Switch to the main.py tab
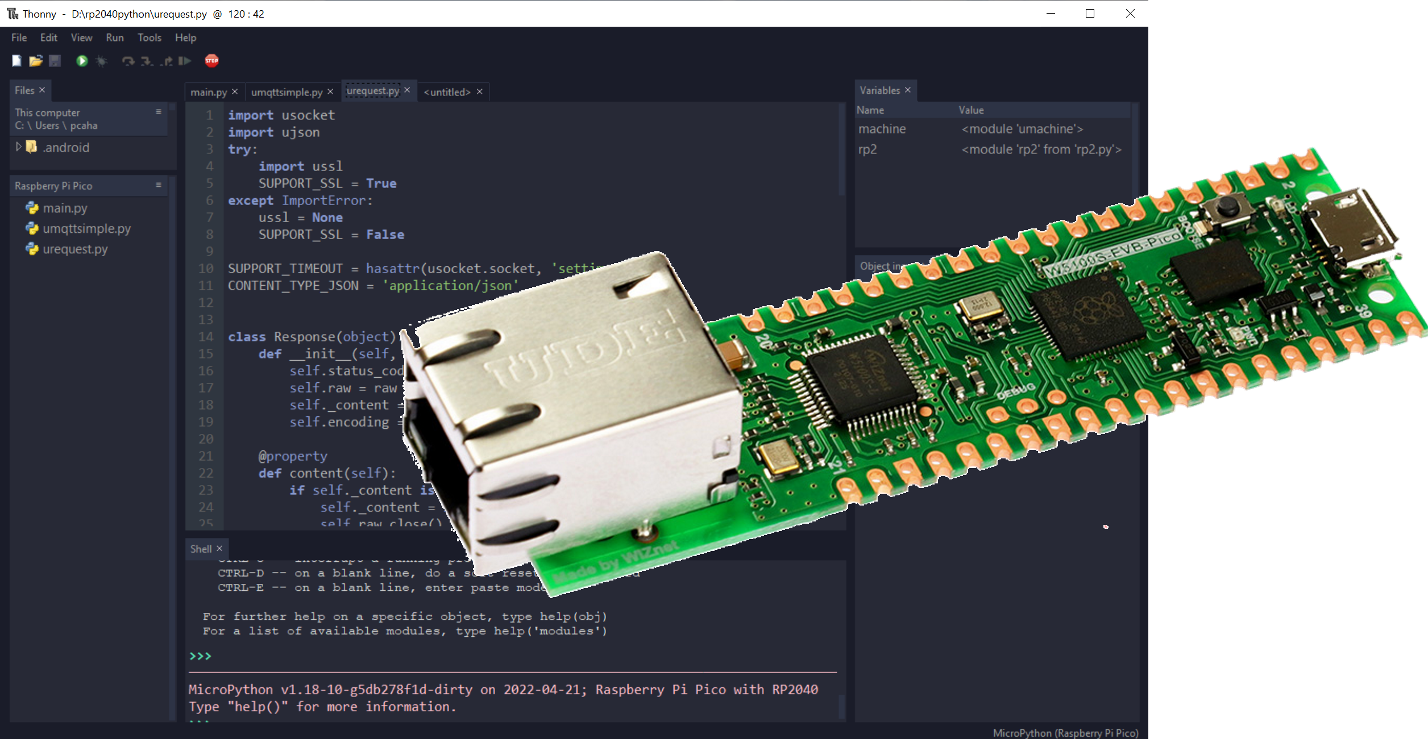This screenshot has width=1428, height=739. point(209,92)
